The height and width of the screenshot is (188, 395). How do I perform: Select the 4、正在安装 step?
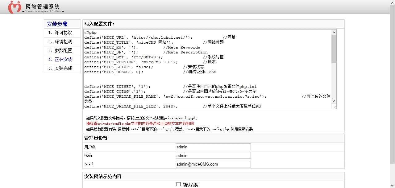point(60,59)
